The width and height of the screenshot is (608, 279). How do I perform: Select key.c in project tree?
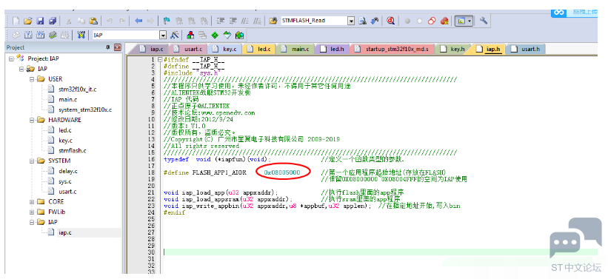tap(65, 141)
